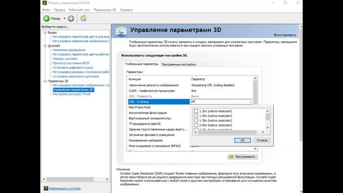343x193 pixels.
Task: Open the Справка menu
Action: click(x=126, y=10)
